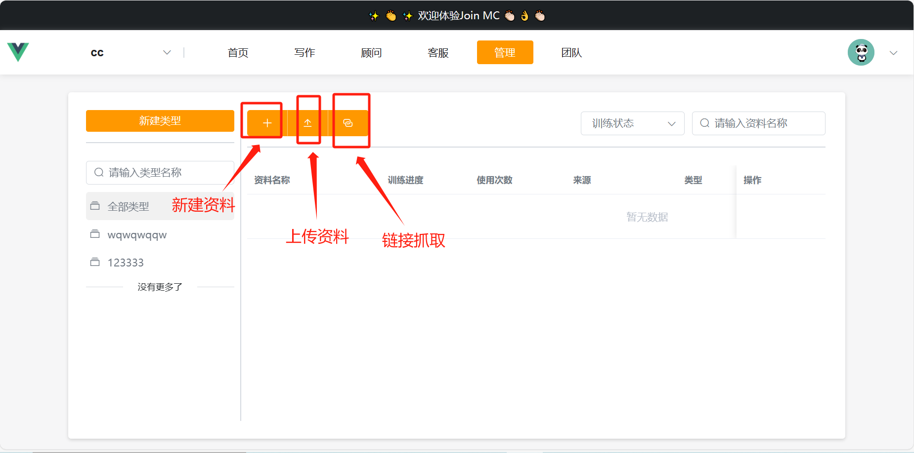Click the folder icon beside 全部类型
Image resolution: width=914 pixels, height=453 pixels.
[95, 206]
